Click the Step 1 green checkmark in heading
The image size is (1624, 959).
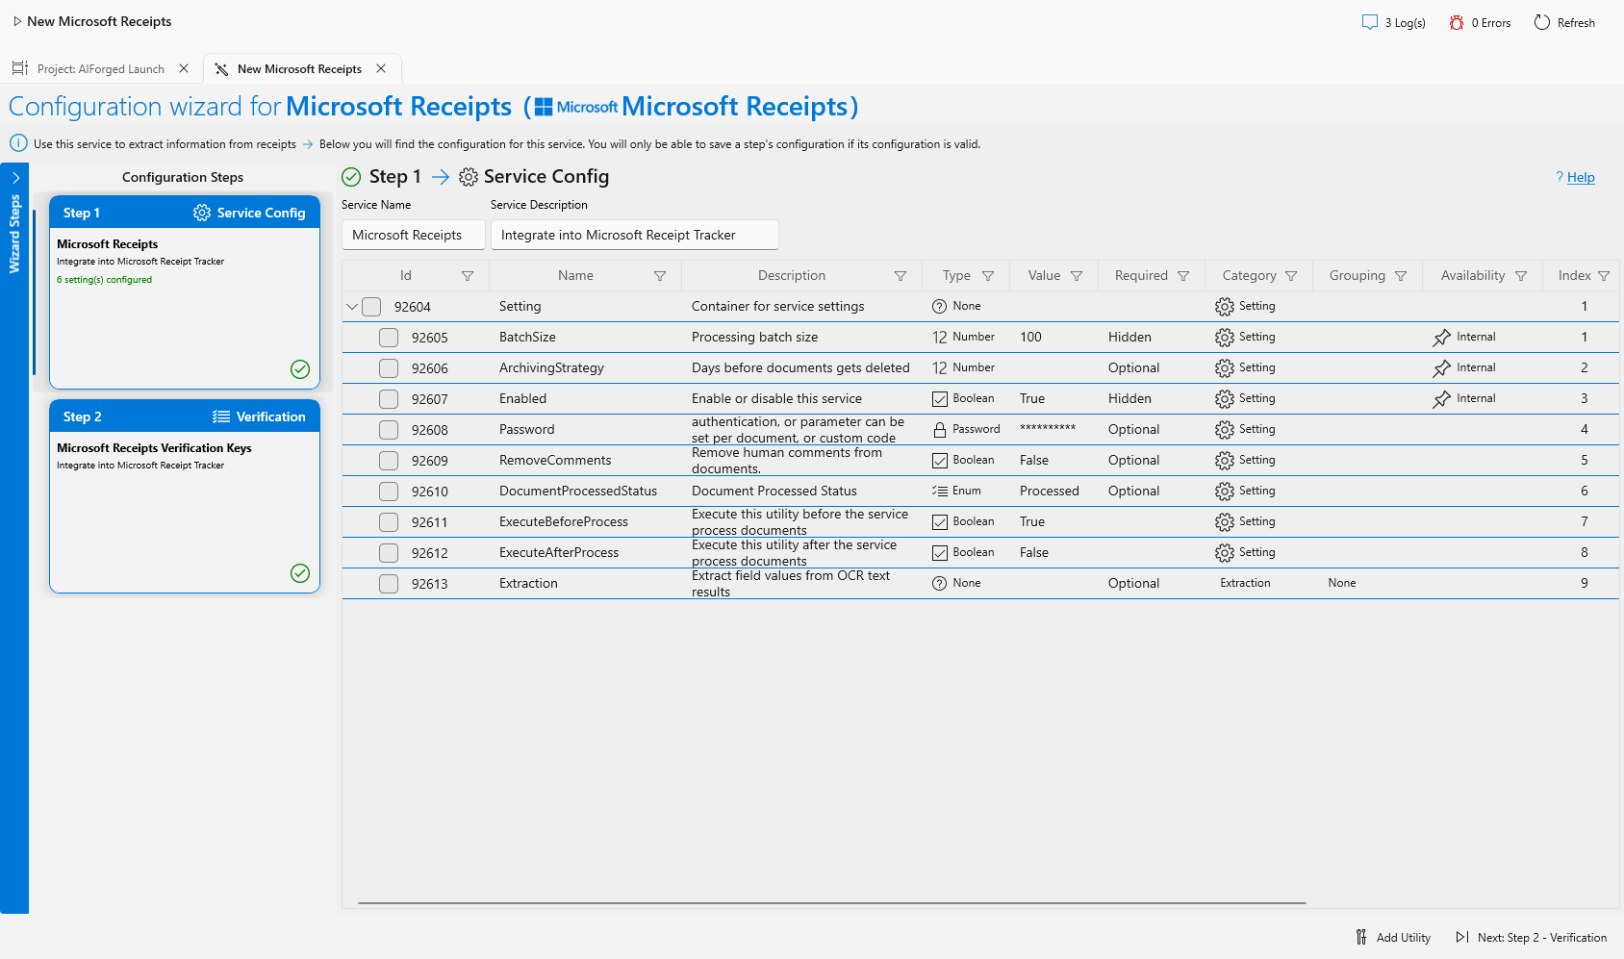[351, 177]
